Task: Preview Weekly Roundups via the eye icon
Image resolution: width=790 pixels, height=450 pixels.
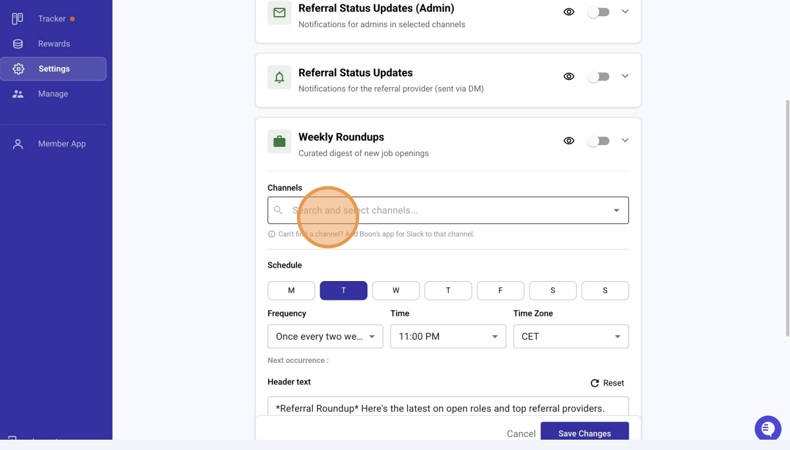Action: pos(569,141)
